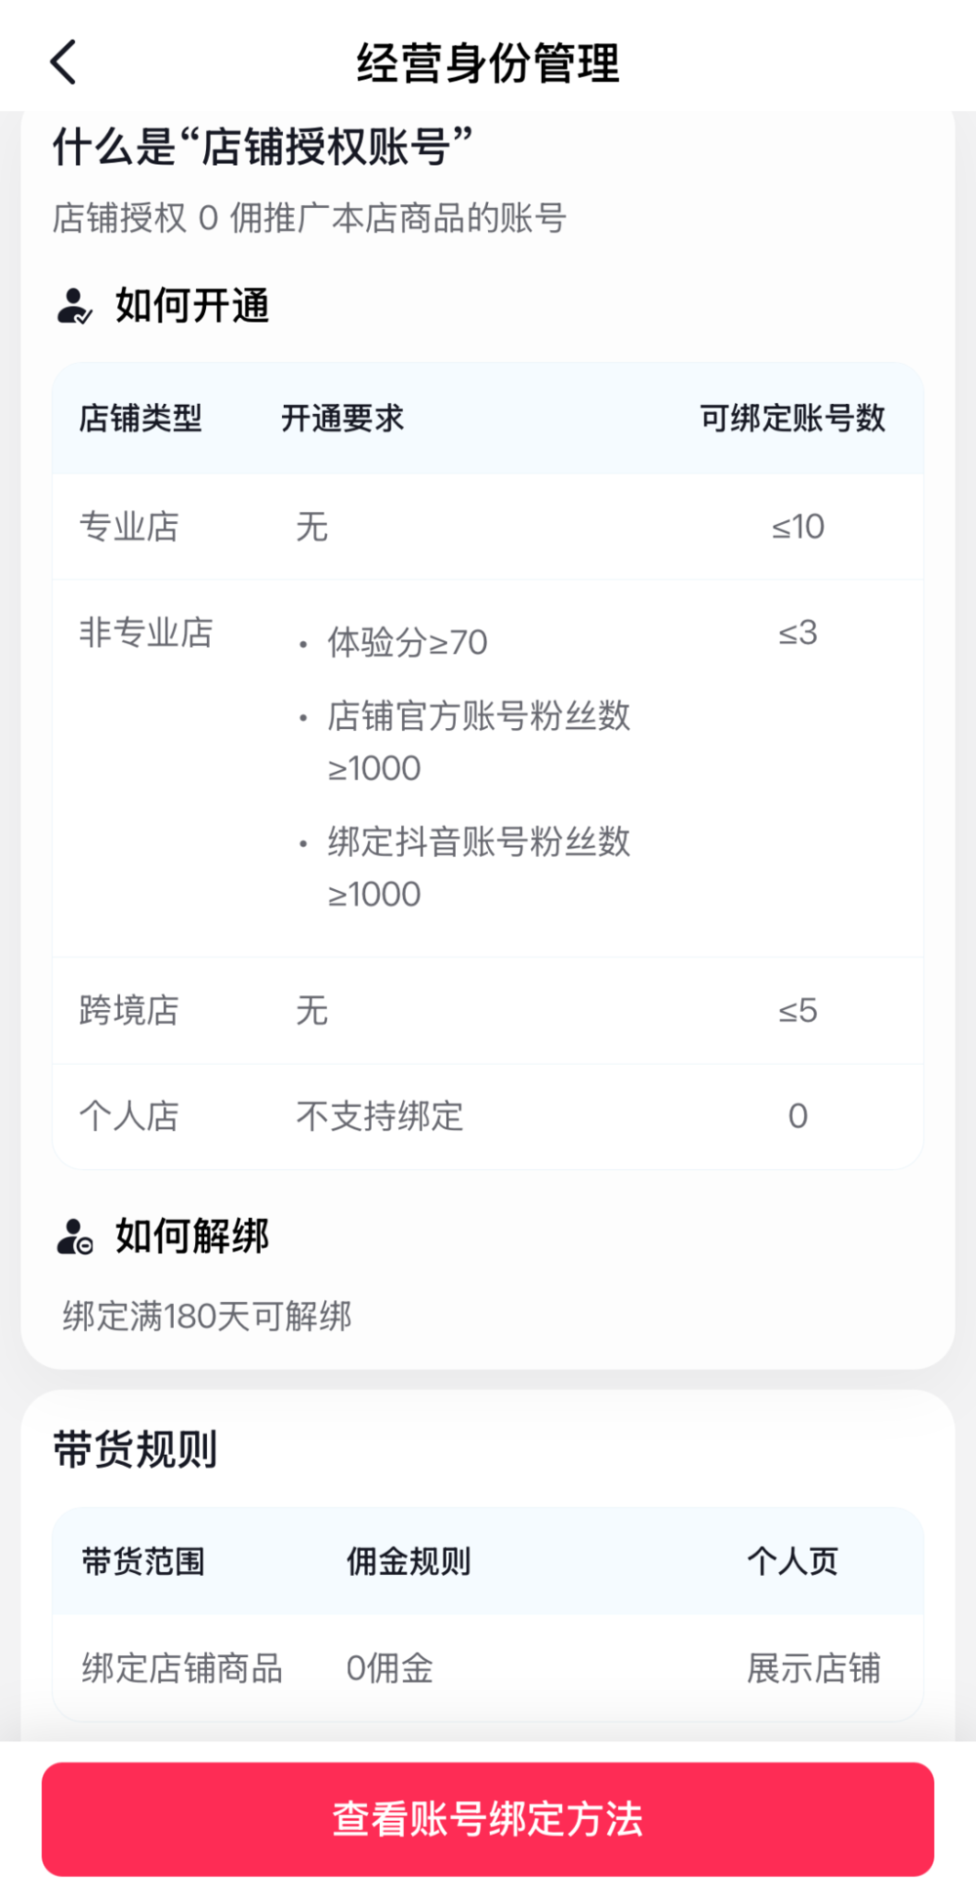Select the 非专业店 row label
The width and height of the screenshot is (976, 1902).
[x=146, y=632]
